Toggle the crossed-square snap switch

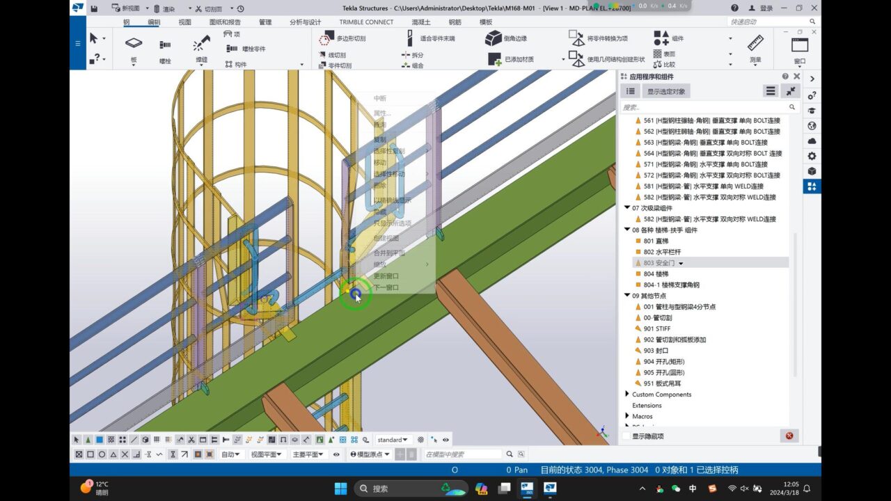[x=79, y=454]
